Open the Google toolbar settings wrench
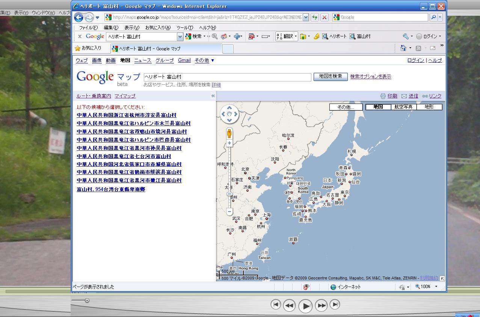This screenshot has width=480, height=317. [406, 36]
